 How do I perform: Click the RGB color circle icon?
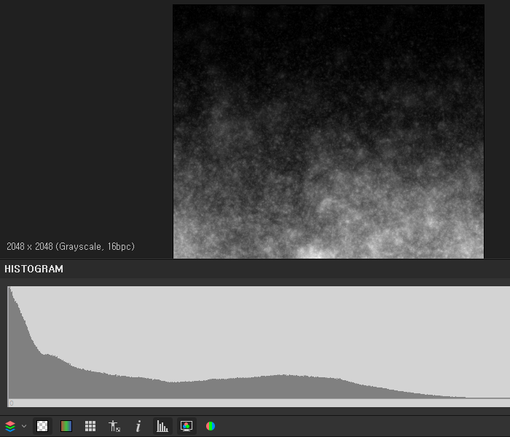pos(211,426)
